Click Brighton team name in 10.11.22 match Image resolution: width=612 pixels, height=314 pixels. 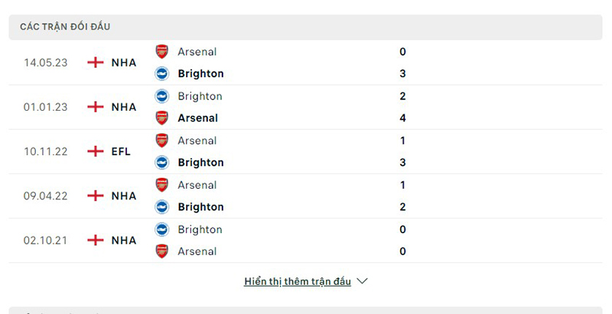(200, 163)
